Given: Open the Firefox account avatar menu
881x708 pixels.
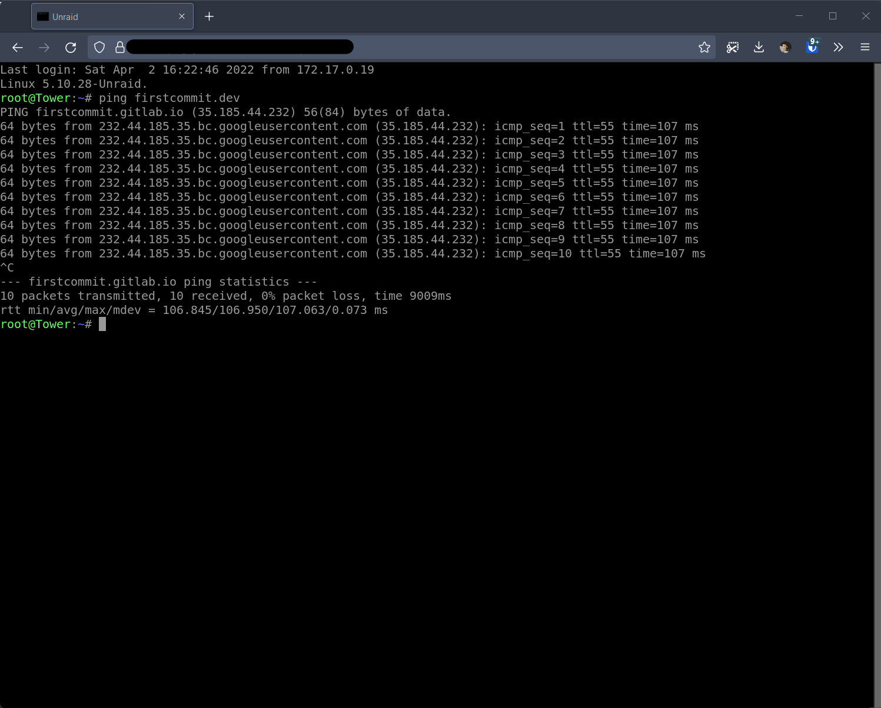Looking at the screenshot, I should click(x=785, y=48).
